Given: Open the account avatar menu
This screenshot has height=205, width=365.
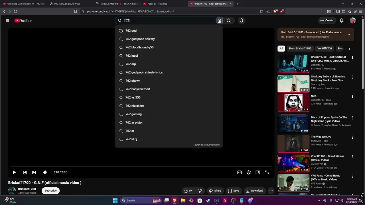Looking at the screenshot, I should [353, 20].
